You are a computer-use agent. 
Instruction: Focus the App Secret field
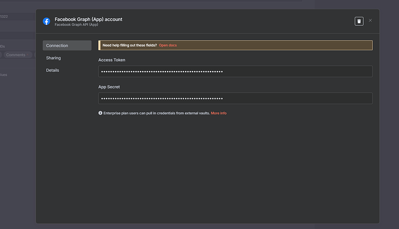click(x=235, y=98)
